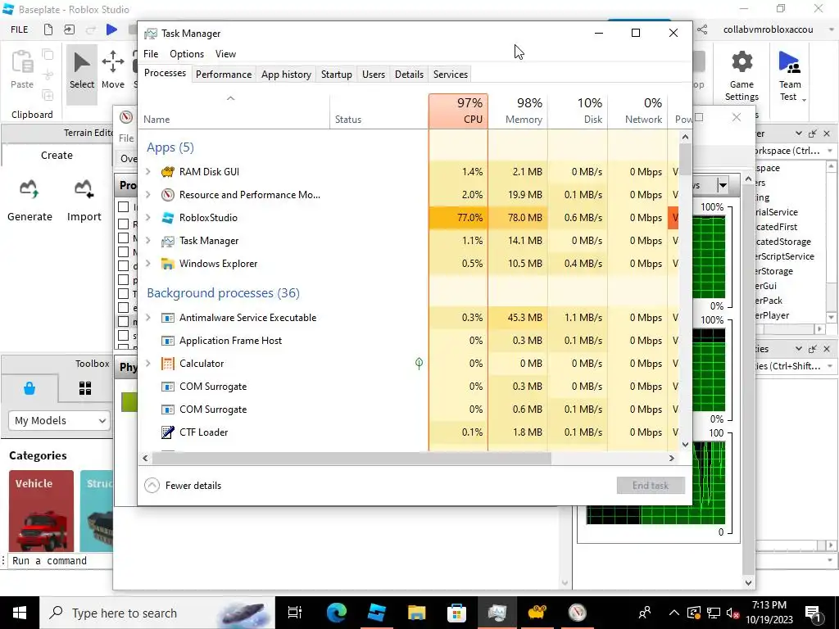Click the End task button
This screenshot has height=629, width=839.
[651, 486]
